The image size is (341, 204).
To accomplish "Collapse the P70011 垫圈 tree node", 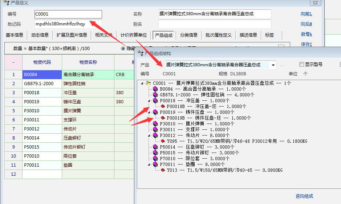I will pos(149,165).
